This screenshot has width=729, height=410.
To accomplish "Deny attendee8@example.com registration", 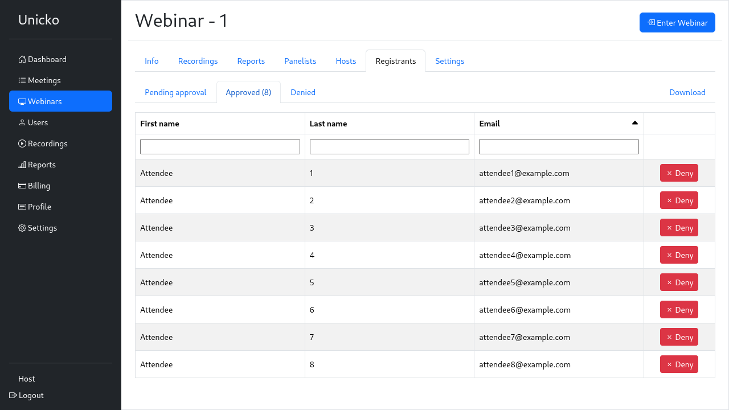I will point(679,364).
